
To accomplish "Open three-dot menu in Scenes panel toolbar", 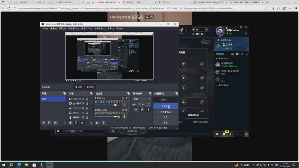I will pos(65,123).
